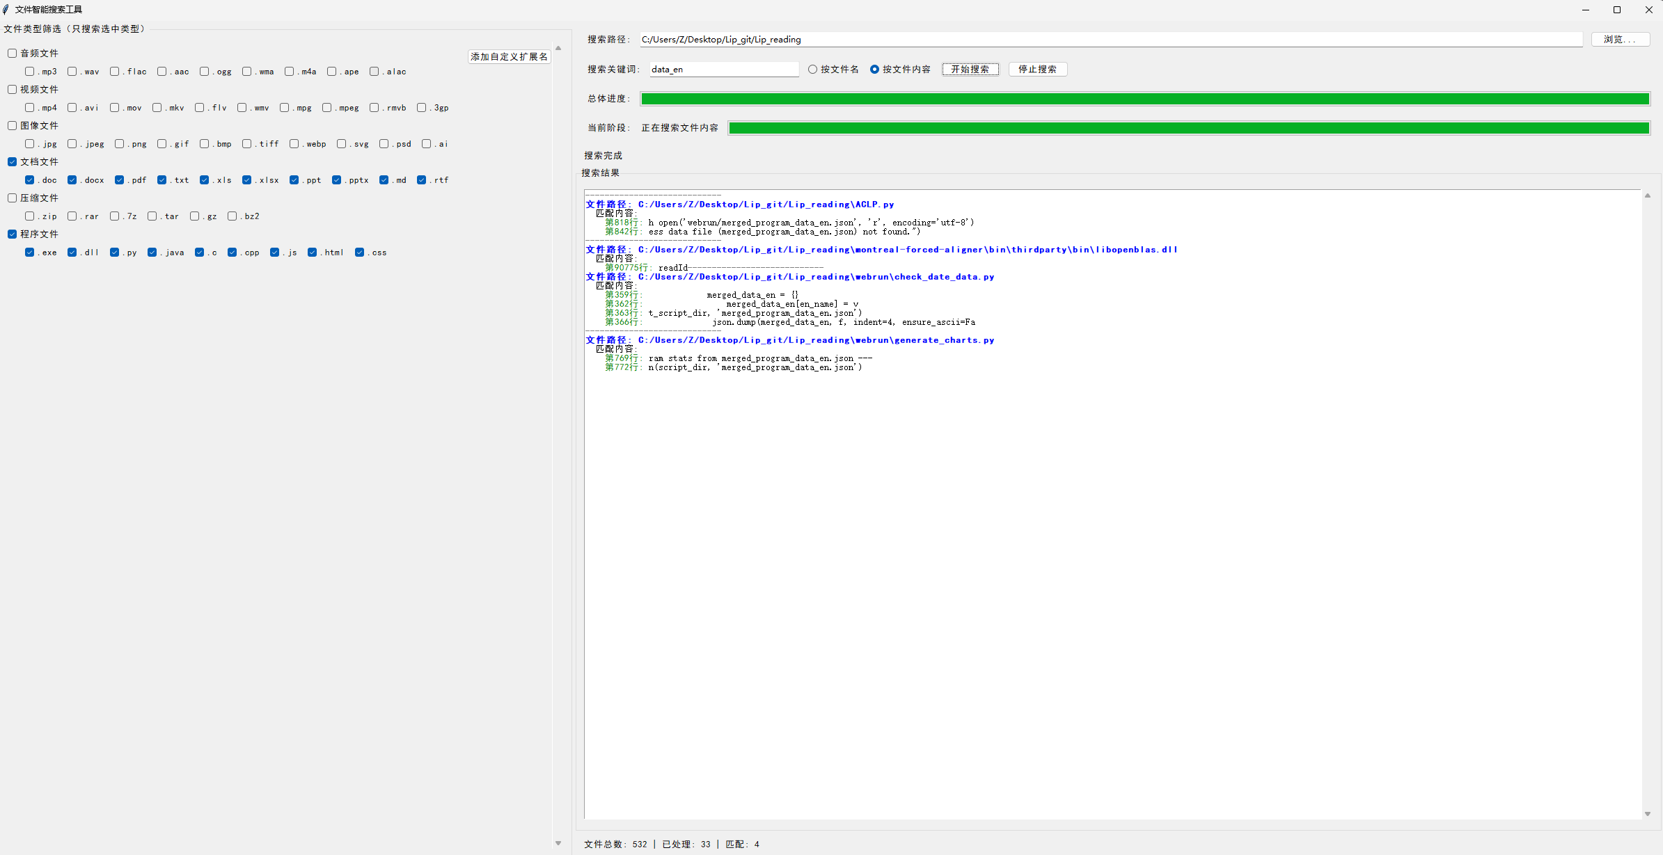Disable the 文档文件 category checkbox
This screenshot has height=855, width=1663.
pyautogui.click(x=12, y=161)
